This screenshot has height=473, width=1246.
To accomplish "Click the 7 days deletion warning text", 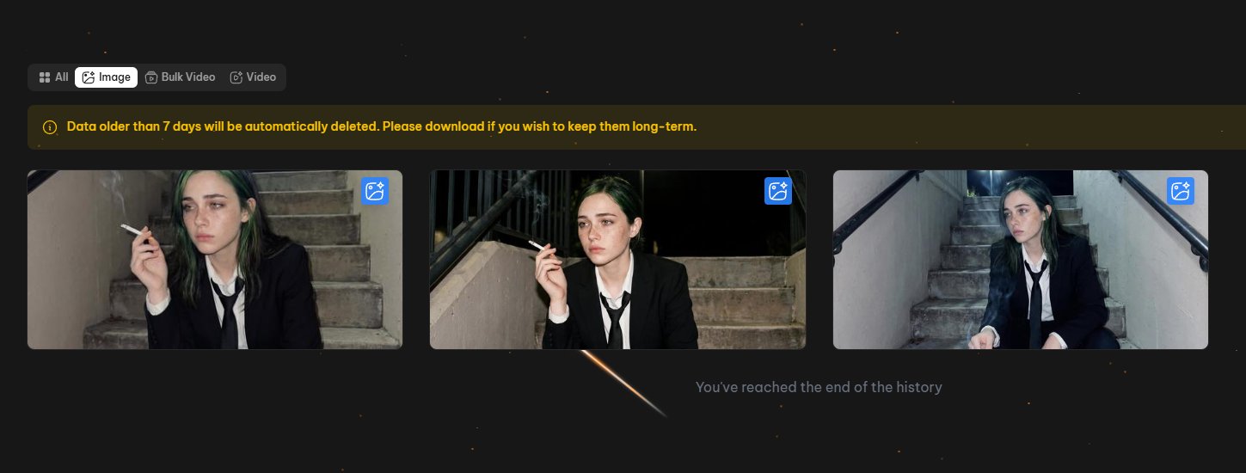I will (x=381, y=126).
